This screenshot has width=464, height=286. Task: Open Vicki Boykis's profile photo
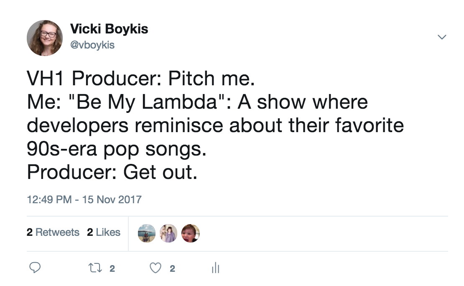(45, 38)
